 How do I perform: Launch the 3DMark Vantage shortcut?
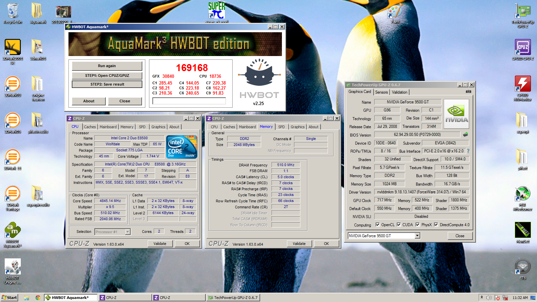point(13,198)
